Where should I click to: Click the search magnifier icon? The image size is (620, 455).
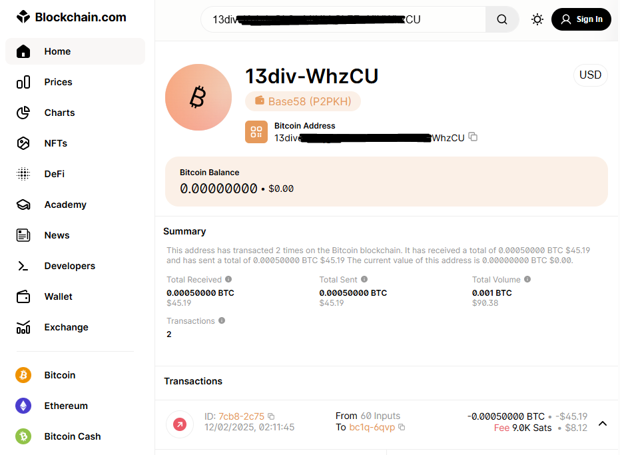point(502,19)
